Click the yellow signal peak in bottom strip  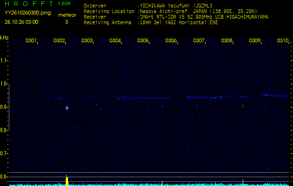67,180
